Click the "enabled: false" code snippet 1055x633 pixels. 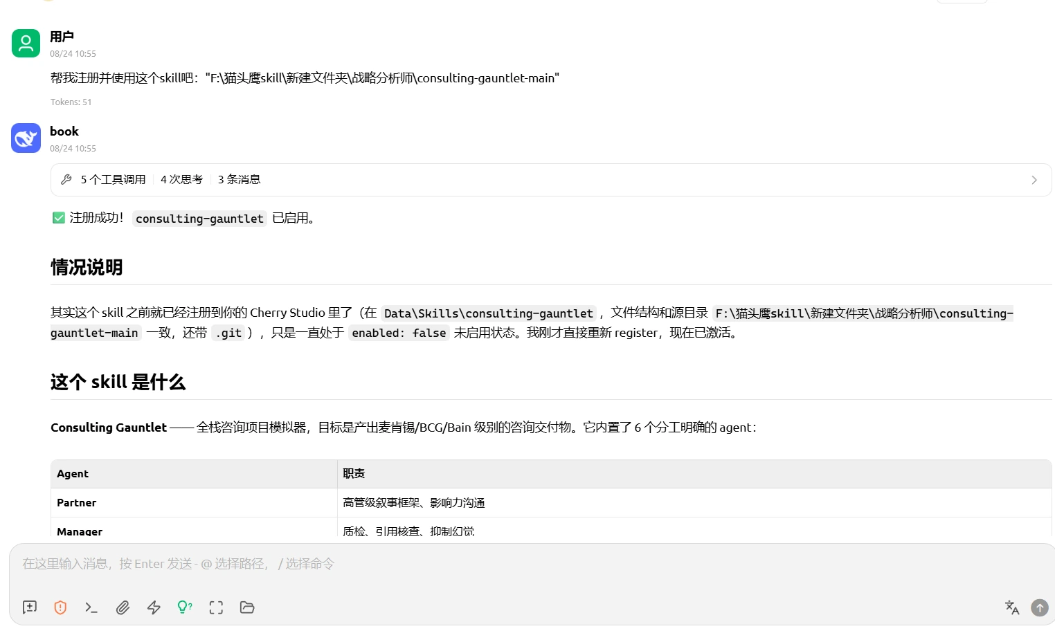[399, 333]
